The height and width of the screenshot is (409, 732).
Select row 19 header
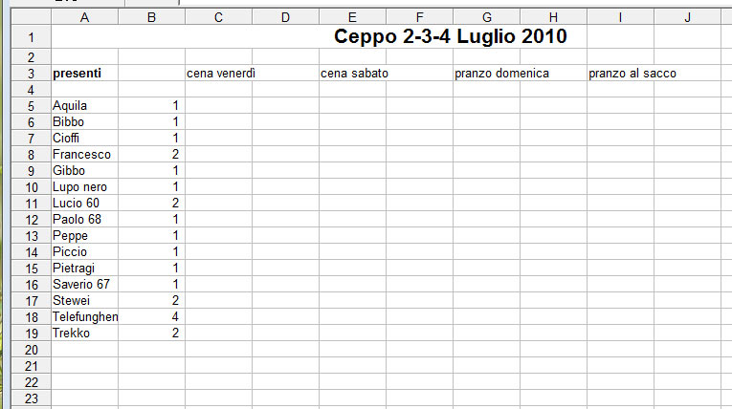point(29,333)
